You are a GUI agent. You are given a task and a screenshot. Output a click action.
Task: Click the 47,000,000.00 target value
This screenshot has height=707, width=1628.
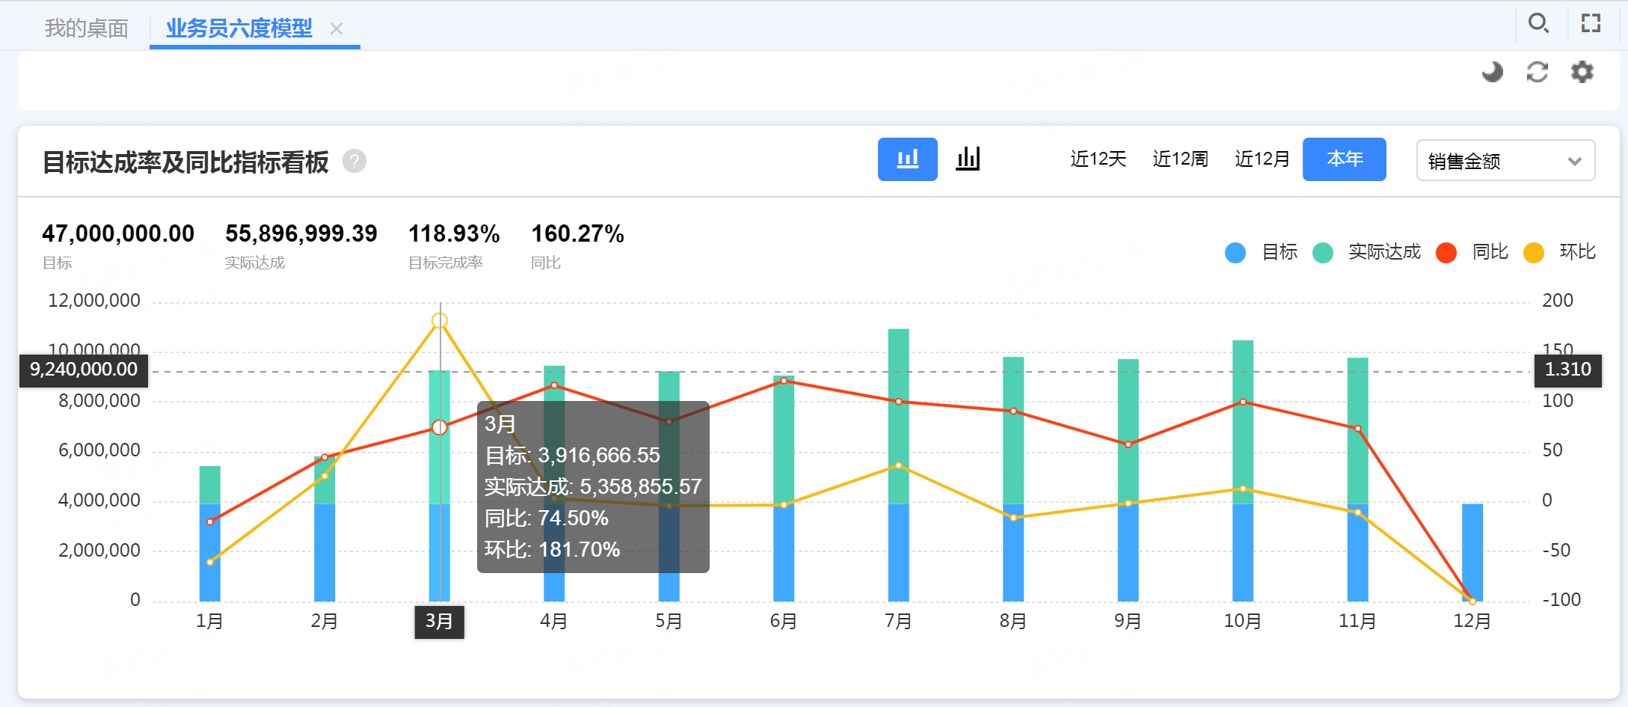pyautogui.click(x=118, y=233)
